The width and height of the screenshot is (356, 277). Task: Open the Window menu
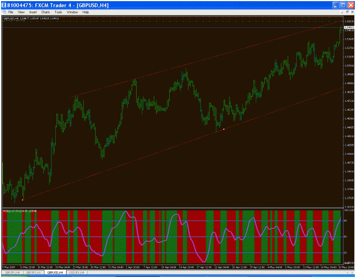[x=72, y=12]
